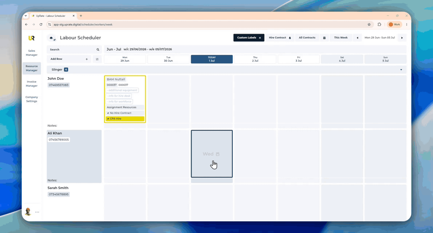433x233 pixels.
Task: Toggle the Custom Labels button
Action: click(249, 37)
